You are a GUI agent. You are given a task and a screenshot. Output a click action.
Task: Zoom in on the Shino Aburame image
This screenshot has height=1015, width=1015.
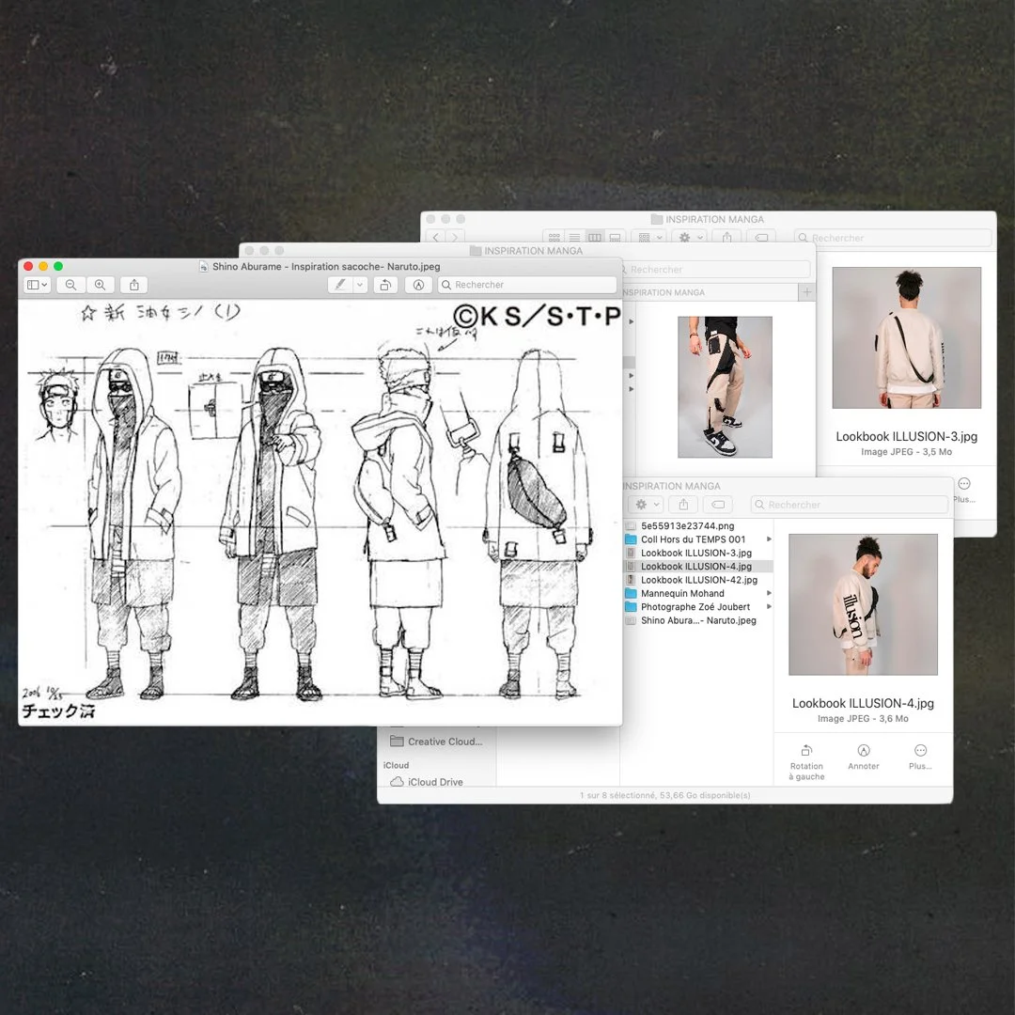[x=101, y=285]
